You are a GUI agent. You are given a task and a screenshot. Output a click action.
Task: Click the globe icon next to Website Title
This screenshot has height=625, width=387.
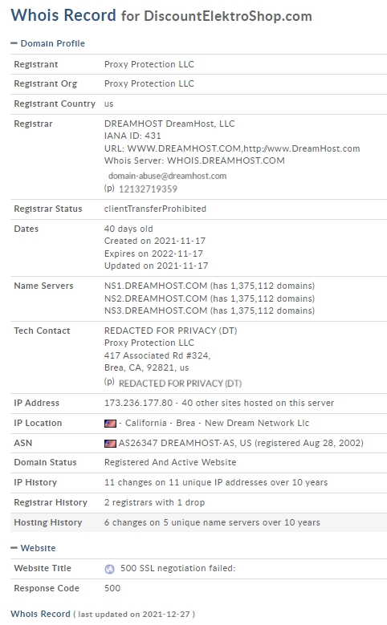point(109,569)
